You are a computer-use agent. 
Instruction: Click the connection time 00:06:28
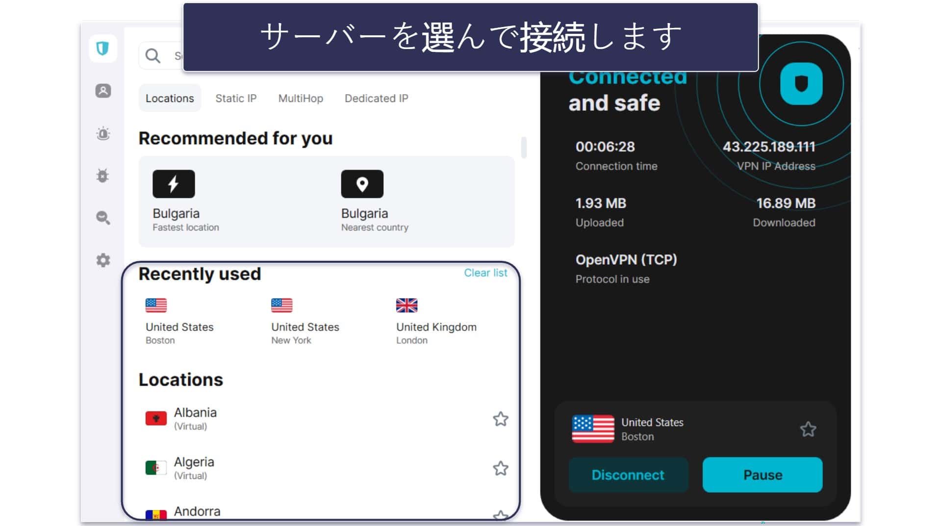605,147
